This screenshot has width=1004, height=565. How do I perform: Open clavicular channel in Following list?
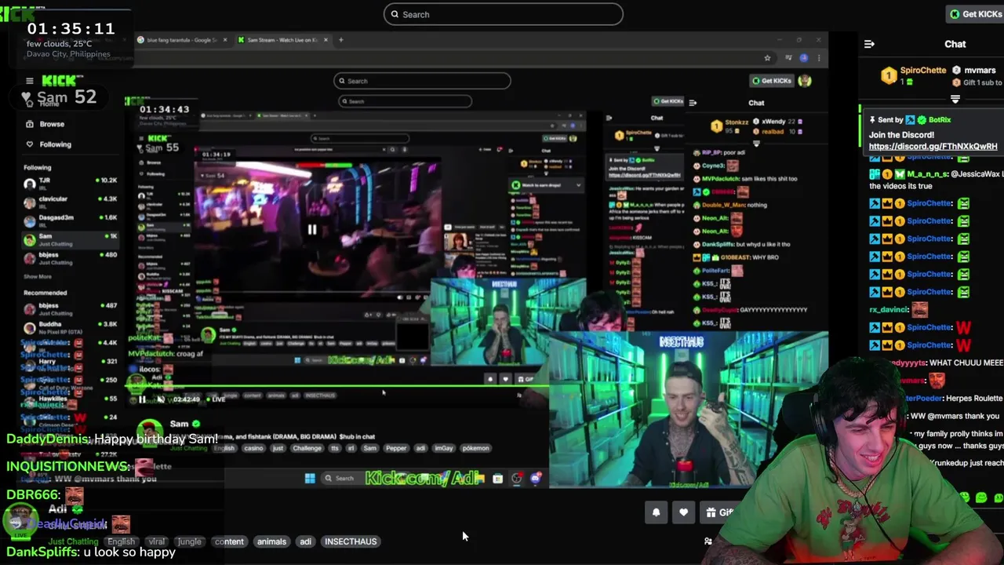tap(71, 202)
